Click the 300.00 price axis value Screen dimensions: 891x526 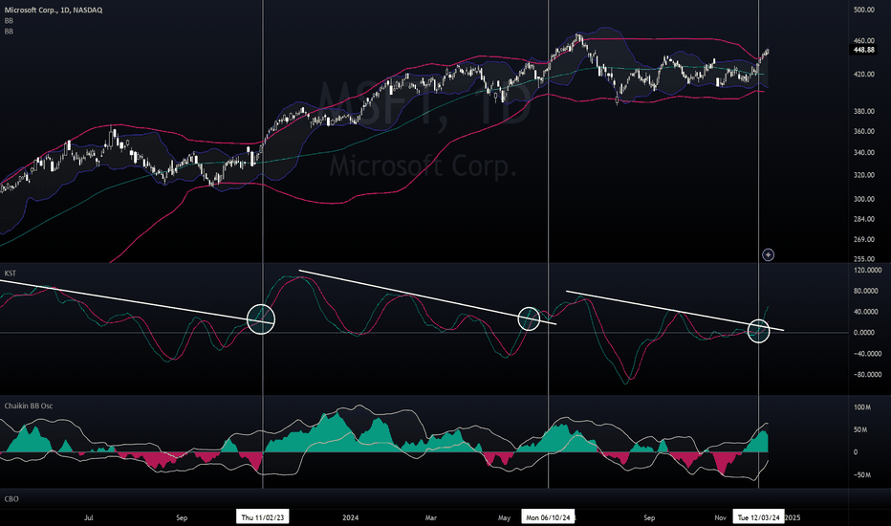click(x=863, y=199)
